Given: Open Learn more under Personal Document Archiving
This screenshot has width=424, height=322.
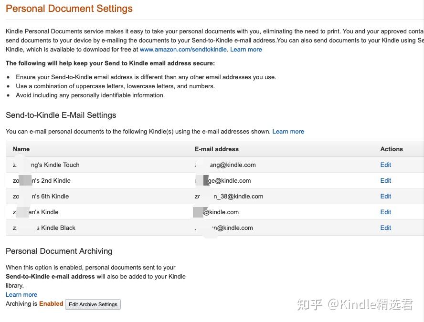Looking at the screenshot, I should [x=21, y=294].
